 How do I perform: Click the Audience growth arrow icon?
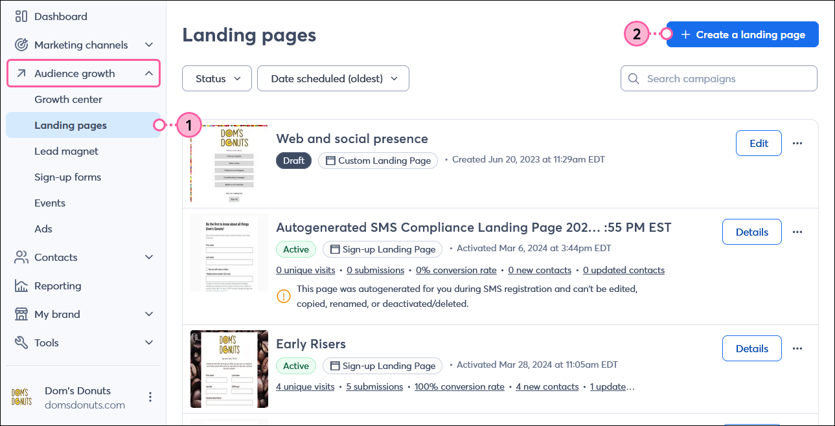click(x=21, y=73)
